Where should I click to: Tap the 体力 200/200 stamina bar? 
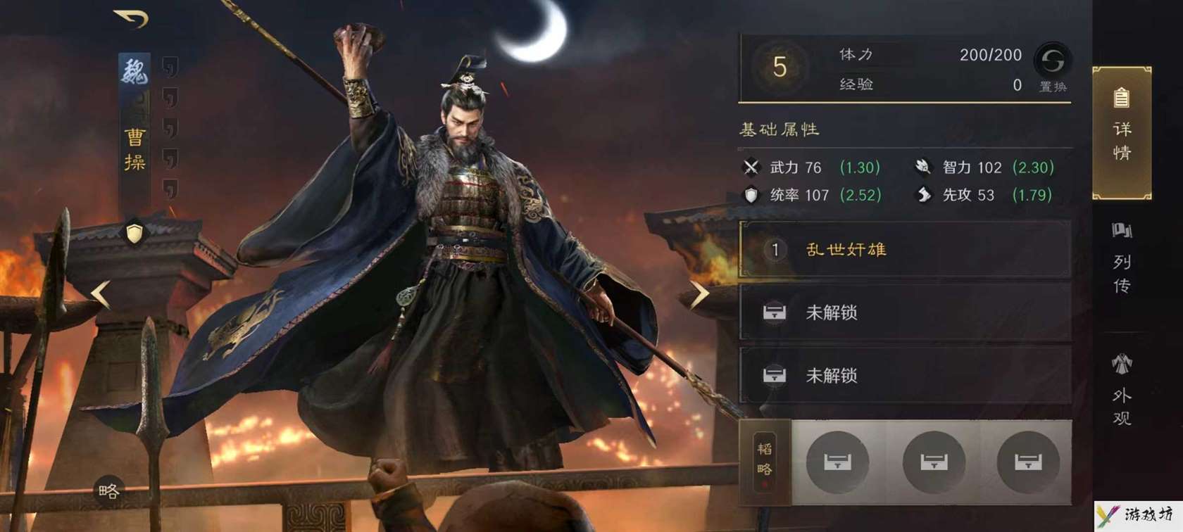pyautogui.click(x=930, y=55)
